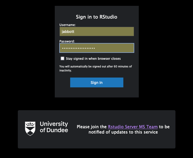This screenshot has height=158, width=193.
Task: Click "notified of updates to this service" text
Action: coord(123,132)
